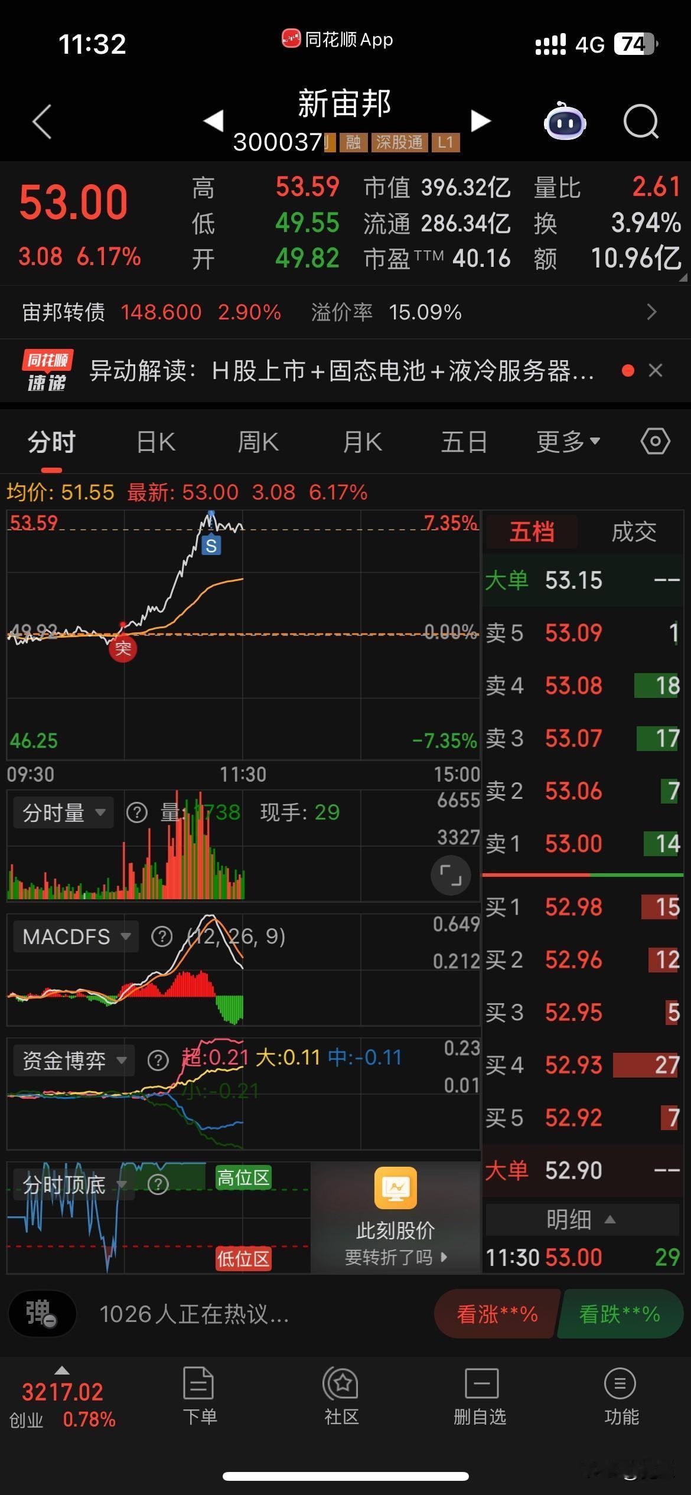The image size is (691, 1495).
Task: Tap the 同花顺 App return label in status bar
Action: pos(337,40)
